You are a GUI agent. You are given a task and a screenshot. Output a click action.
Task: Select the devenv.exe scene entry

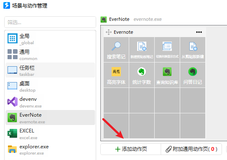(x=50, y=102)
